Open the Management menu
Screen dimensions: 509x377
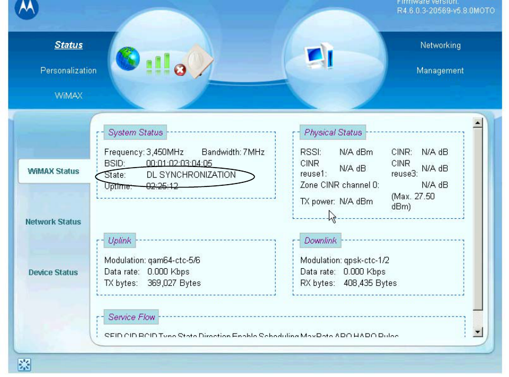click(440, 71)
